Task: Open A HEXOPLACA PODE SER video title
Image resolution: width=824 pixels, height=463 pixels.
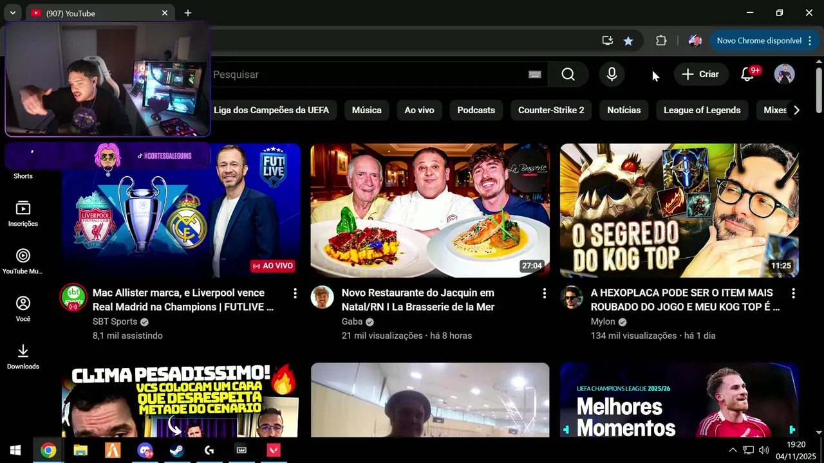Action: [685, 300]
